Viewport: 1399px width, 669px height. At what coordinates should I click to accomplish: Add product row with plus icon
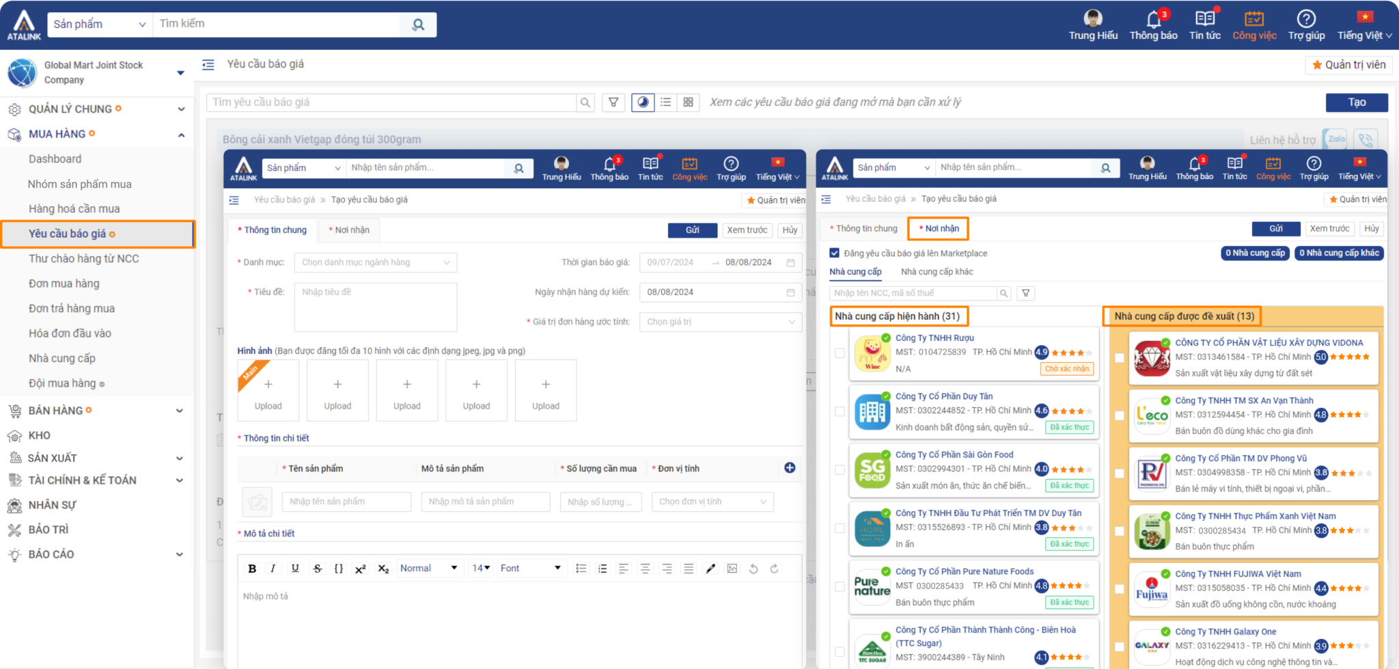coord(790,468)
